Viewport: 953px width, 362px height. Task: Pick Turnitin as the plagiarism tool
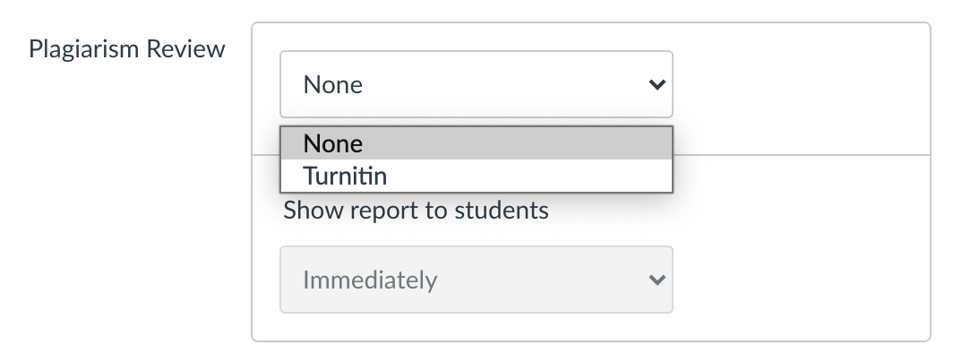[x=476, y=176]
